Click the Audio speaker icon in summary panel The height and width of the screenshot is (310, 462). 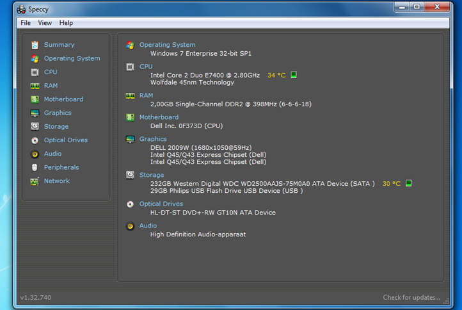[131, 226]
